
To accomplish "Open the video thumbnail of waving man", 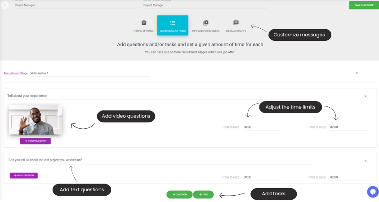I will 35,120.
